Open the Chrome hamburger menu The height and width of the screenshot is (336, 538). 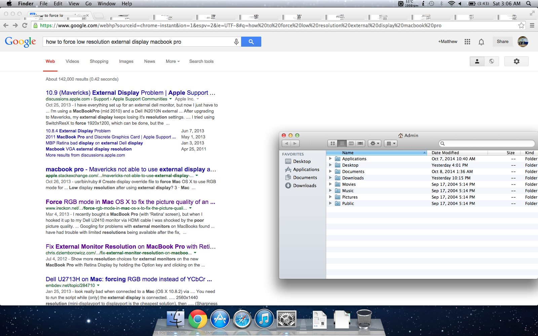click(532, 26)
